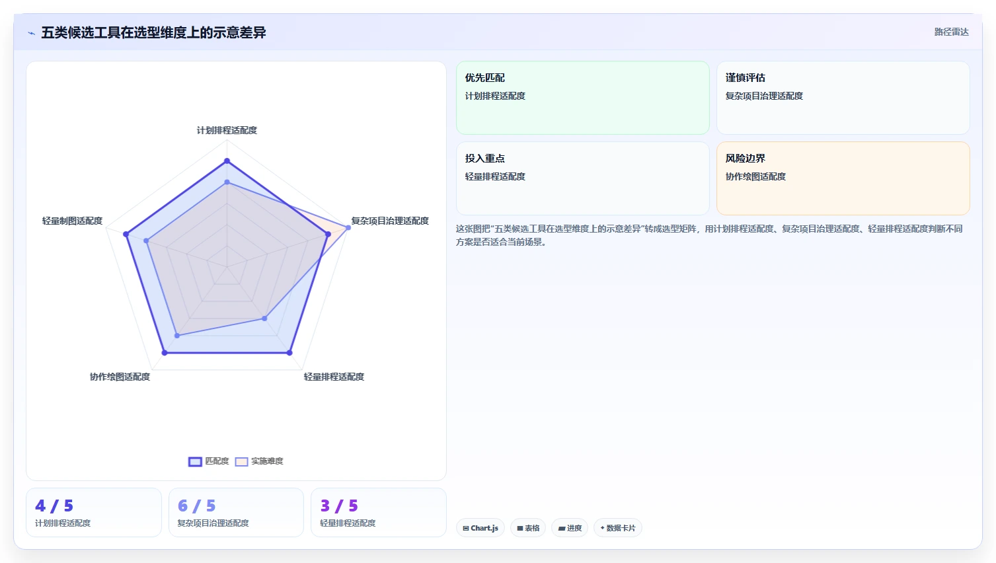Click 复杂项目治理适配度 text in 谨慎评估 card
The width and height of the screenshot is (996, 563).
tap(764, 96)
